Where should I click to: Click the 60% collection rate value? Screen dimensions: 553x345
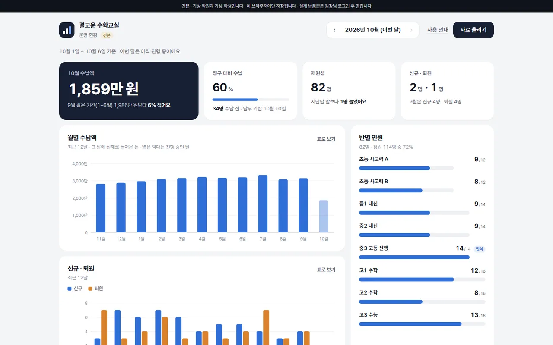[x=223, y=88]
